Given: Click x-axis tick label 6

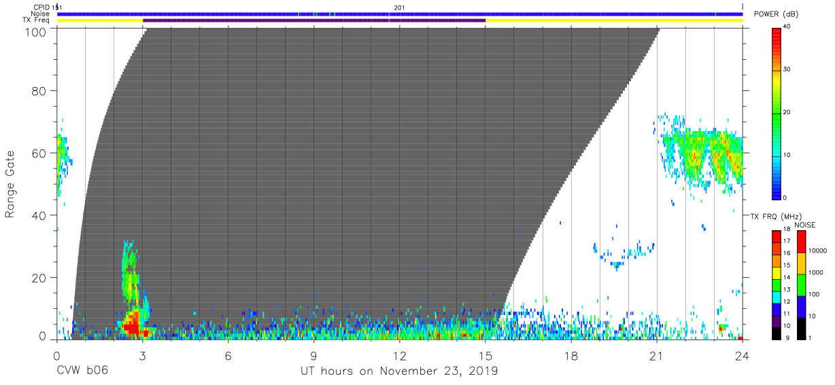Looking at the screenshot, I should coord(228,356).
